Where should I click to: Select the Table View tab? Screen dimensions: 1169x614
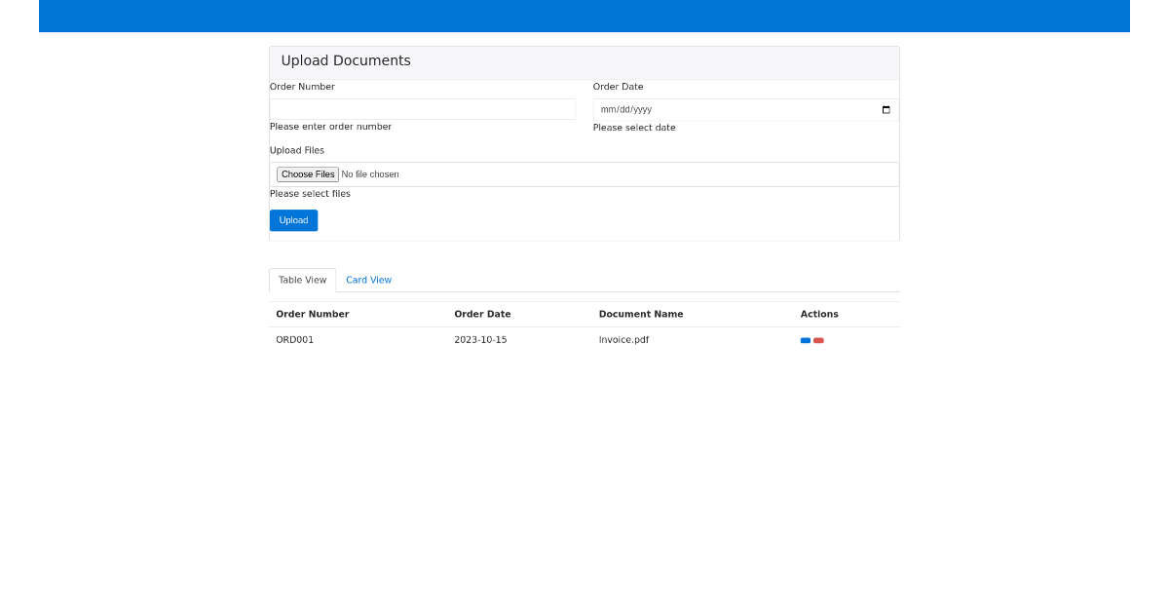[302, 280]
